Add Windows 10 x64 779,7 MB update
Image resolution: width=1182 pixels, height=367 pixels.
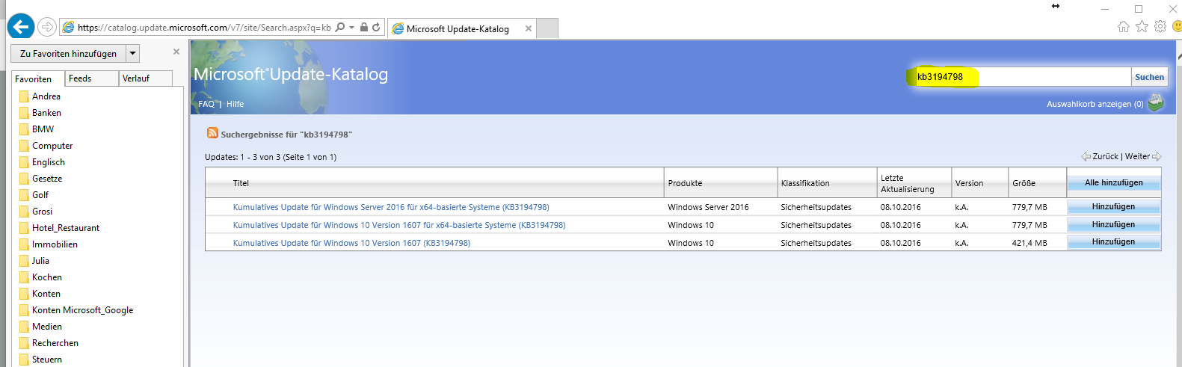tap(1114, 224)
